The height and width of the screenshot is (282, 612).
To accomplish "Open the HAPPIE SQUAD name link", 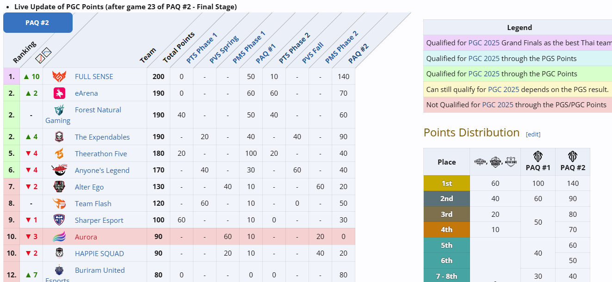I will 99,253.
